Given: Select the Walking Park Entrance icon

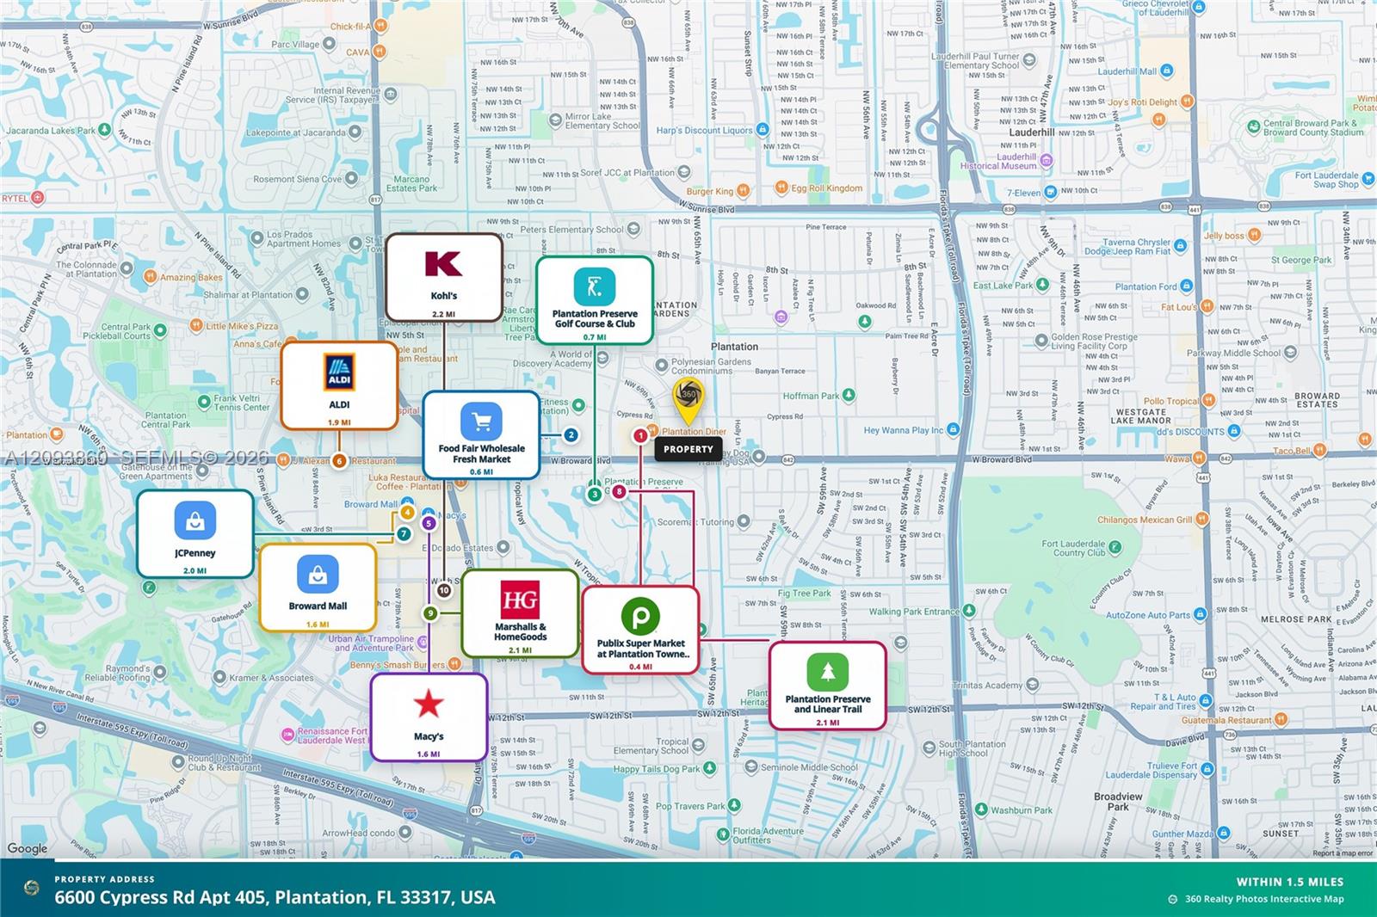Looking at the screenshot, I should (970, 612).
